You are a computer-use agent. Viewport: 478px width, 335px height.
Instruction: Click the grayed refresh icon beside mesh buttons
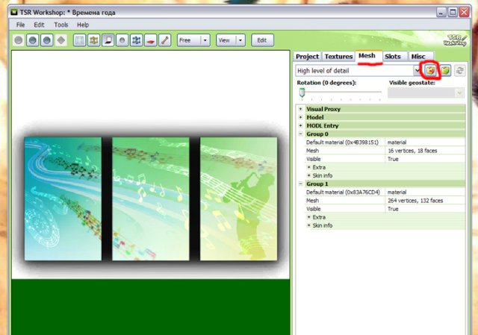(x=459, y=70)
